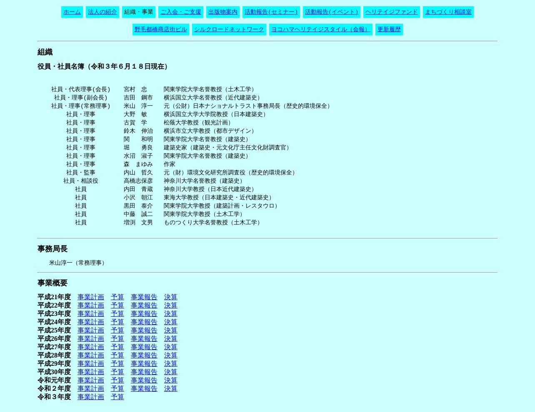Select the 組織・事業 navigation item
Image resolution: width=535 pixels, height=412 pixels.
[139, 12]
